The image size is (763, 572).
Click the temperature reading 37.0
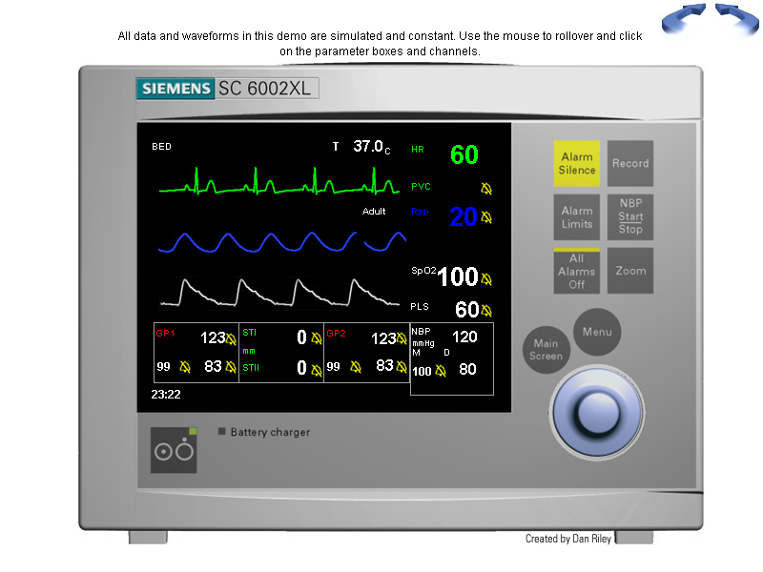point(368,146)
